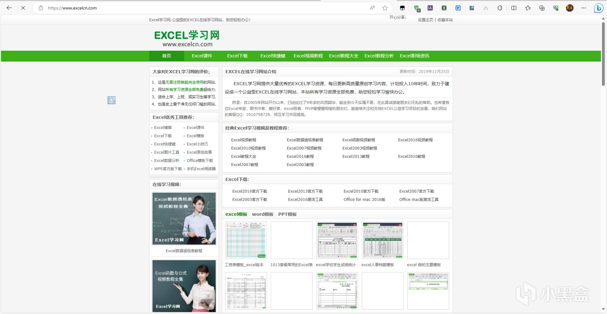Click the 1013套最常用的Excel表 caption link
This screenshot has width=607, height=314.
291,265
